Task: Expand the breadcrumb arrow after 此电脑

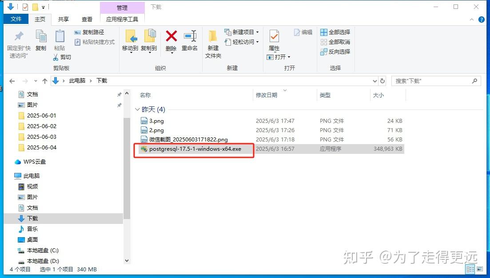Action: click(91, 81)
